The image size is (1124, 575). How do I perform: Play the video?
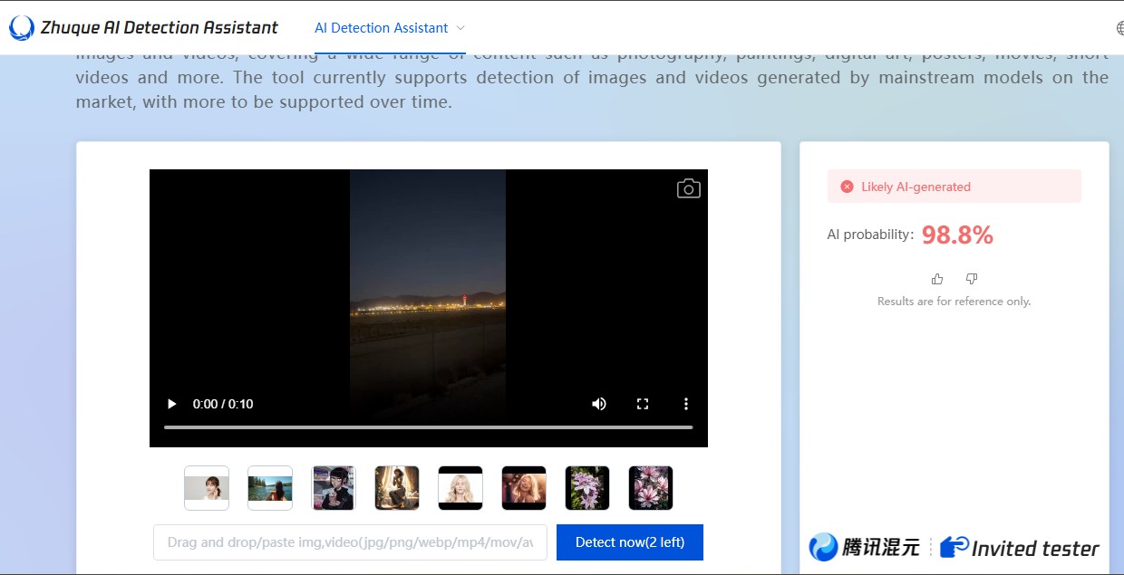pos(171,404)
